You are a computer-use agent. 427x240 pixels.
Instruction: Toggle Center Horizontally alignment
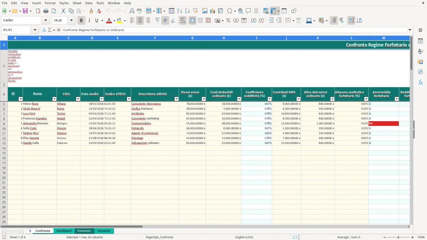140,21
